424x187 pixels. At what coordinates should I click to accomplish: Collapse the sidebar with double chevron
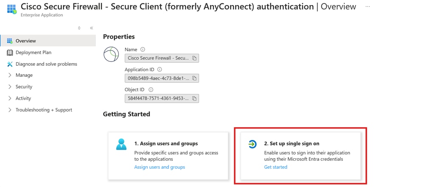click(91, 28)
